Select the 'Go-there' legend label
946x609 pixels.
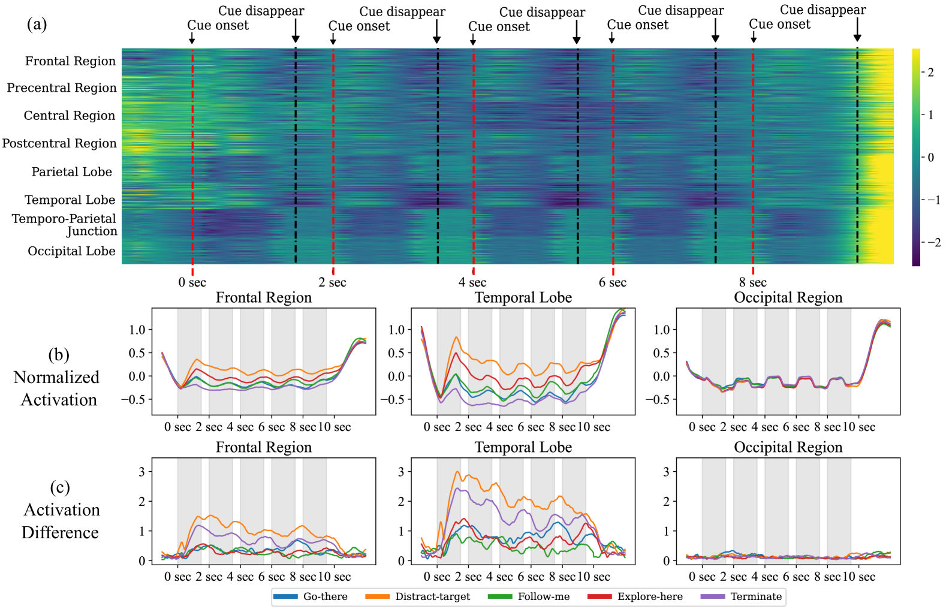pyautogui.click(x=326, y=596)
